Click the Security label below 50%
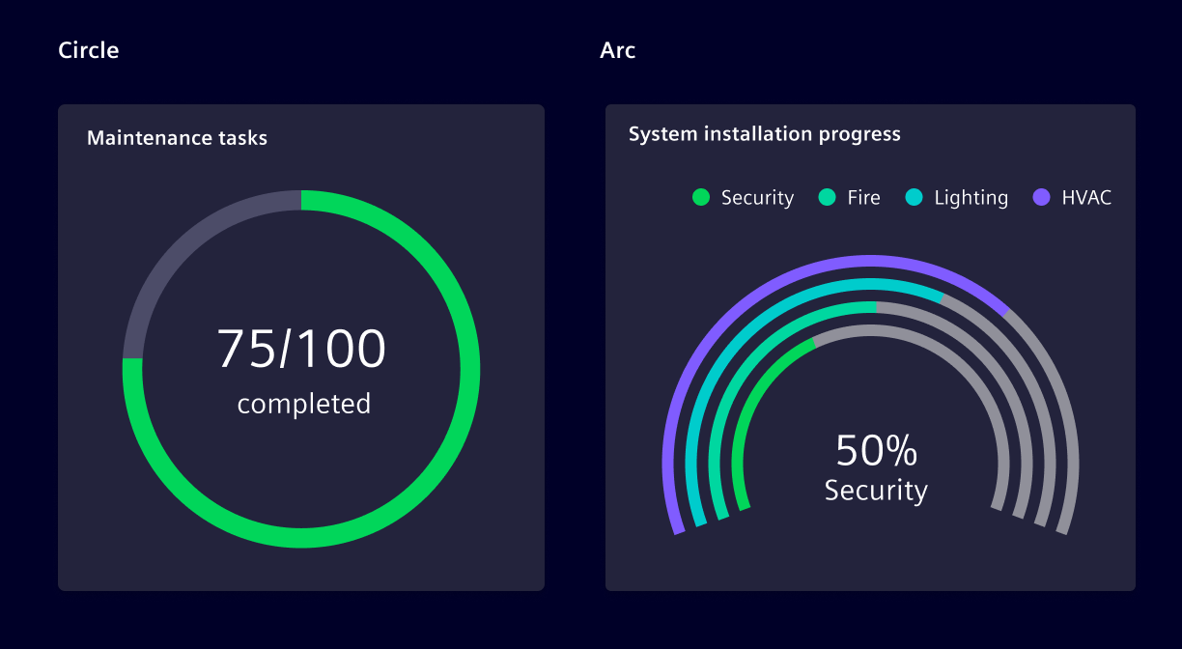Image resolution: width=1182 pixels, height=649 pixels. click(876, 491)
